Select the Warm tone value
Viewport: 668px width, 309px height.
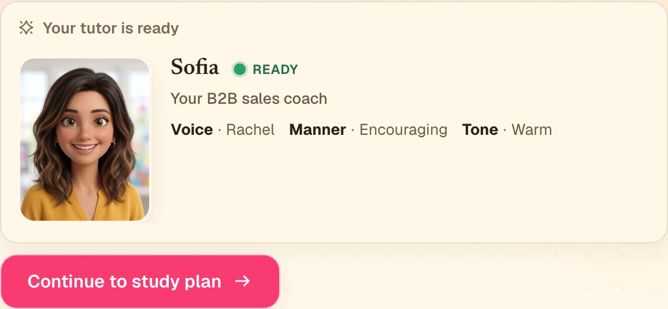point(531,129)
